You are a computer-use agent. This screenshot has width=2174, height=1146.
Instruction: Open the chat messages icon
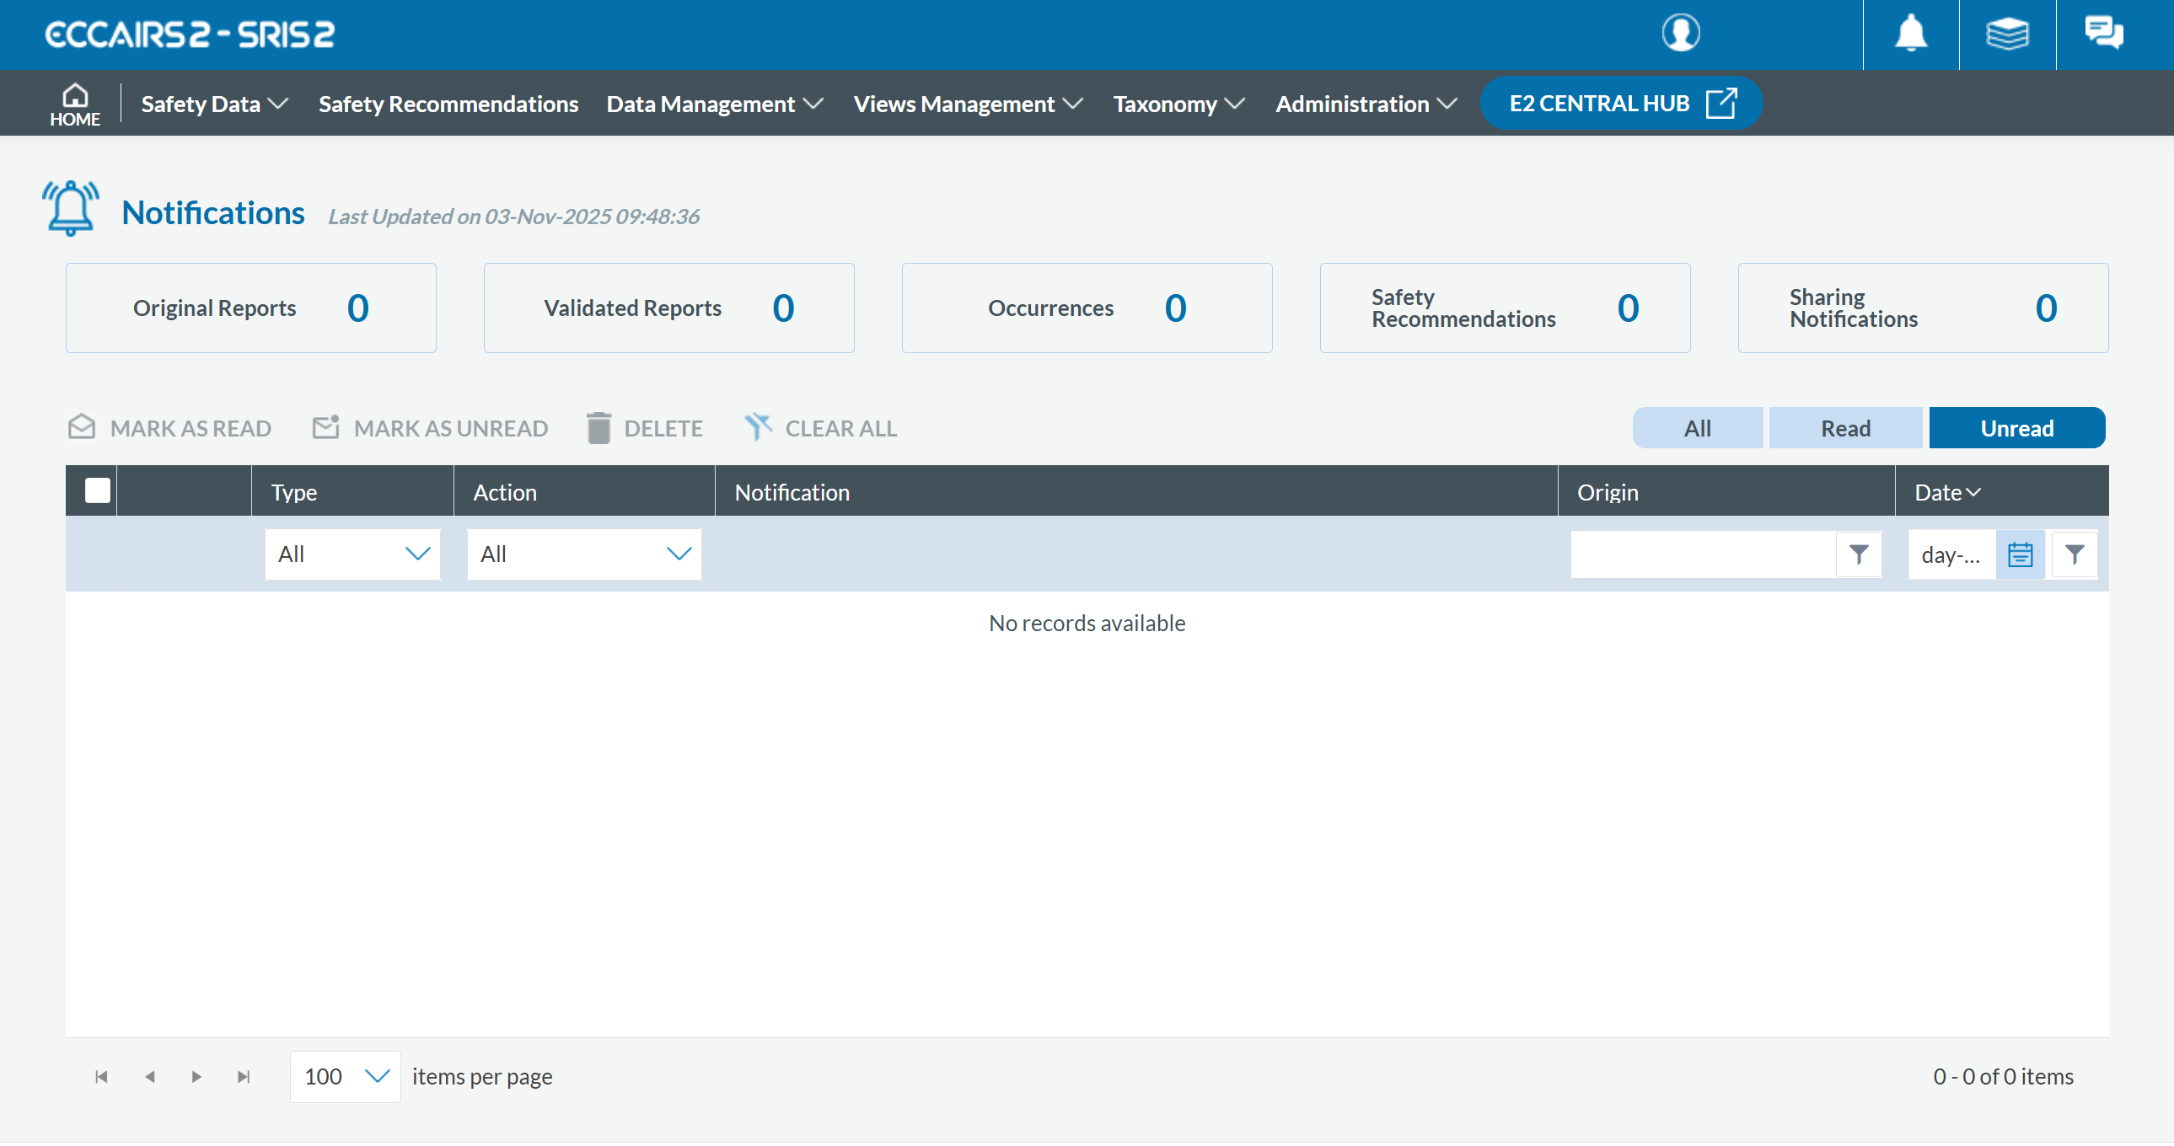2103,34
